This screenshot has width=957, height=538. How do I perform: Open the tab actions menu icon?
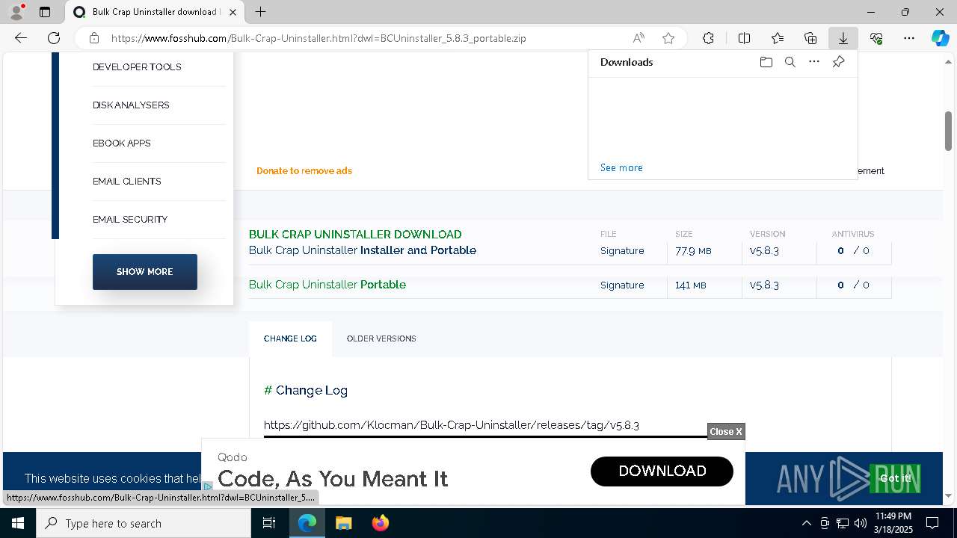pyautogui.click(x=45, y=12)
